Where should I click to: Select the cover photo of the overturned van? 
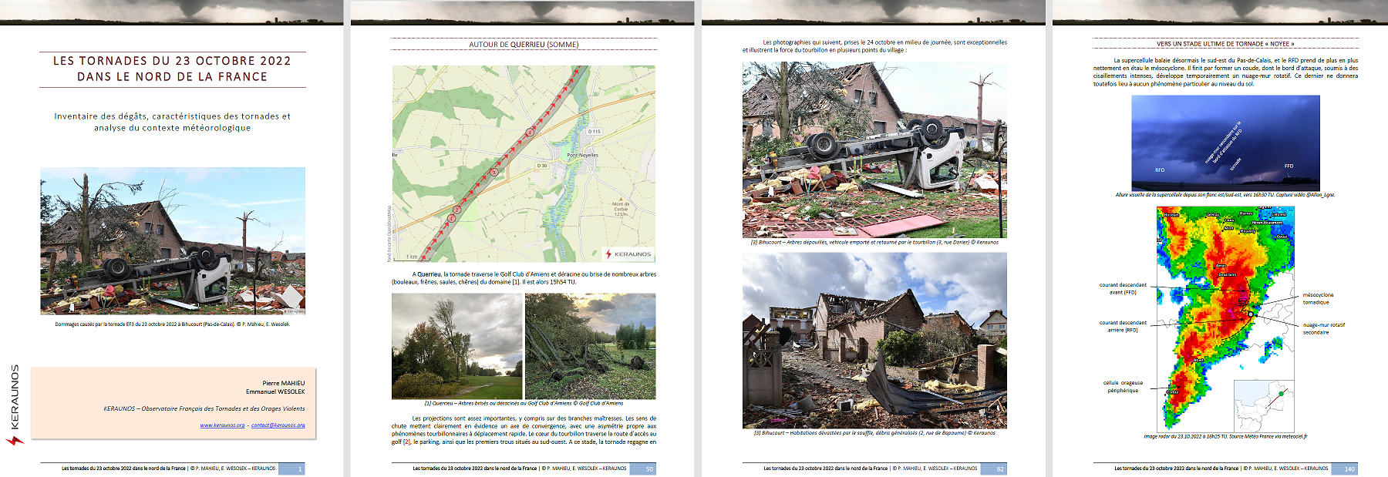[173, 240]
